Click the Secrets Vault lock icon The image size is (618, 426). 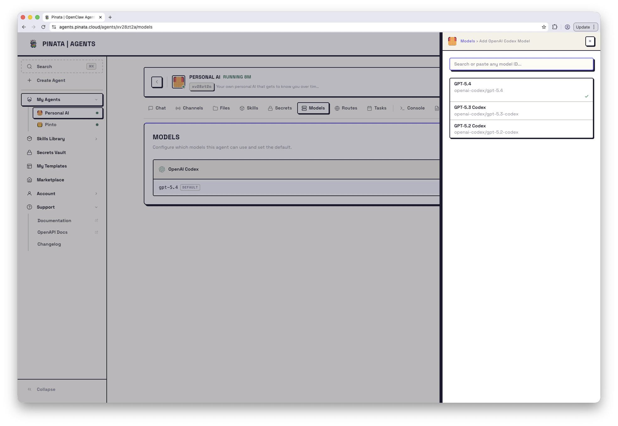pyautogui.click(x=30, y=152)
